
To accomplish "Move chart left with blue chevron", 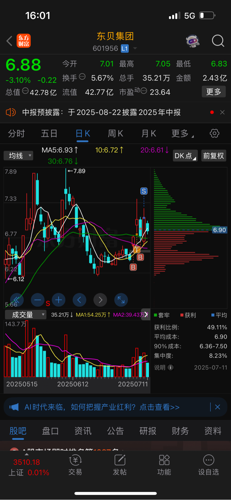I will (79, 300).
